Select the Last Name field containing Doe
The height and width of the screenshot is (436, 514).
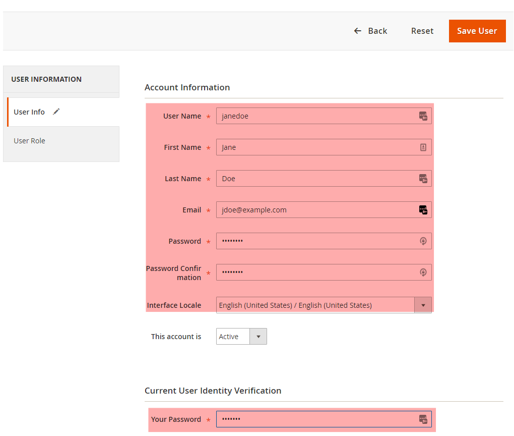(315, 179)
